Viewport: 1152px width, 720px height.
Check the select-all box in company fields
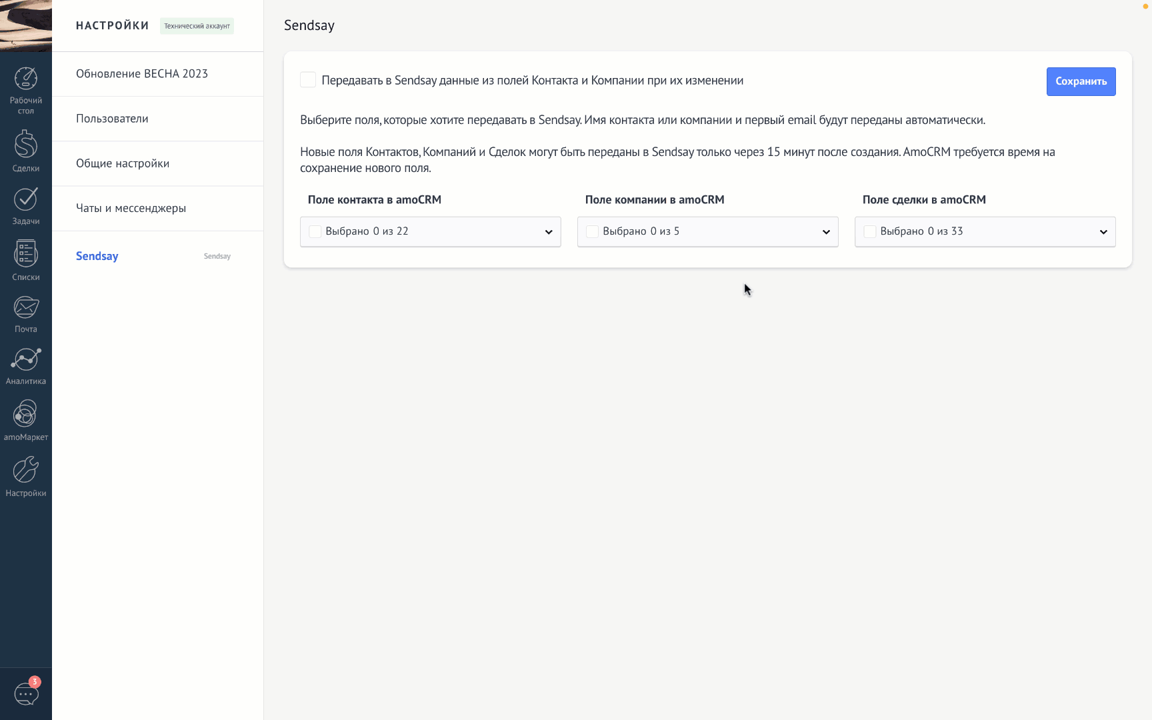point(592,231)
